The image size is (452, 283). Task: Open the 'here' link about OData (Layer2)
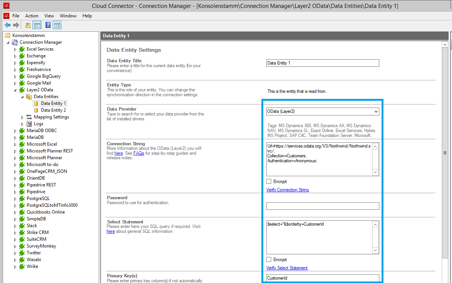pyautogui.click(x=119, y=154)
